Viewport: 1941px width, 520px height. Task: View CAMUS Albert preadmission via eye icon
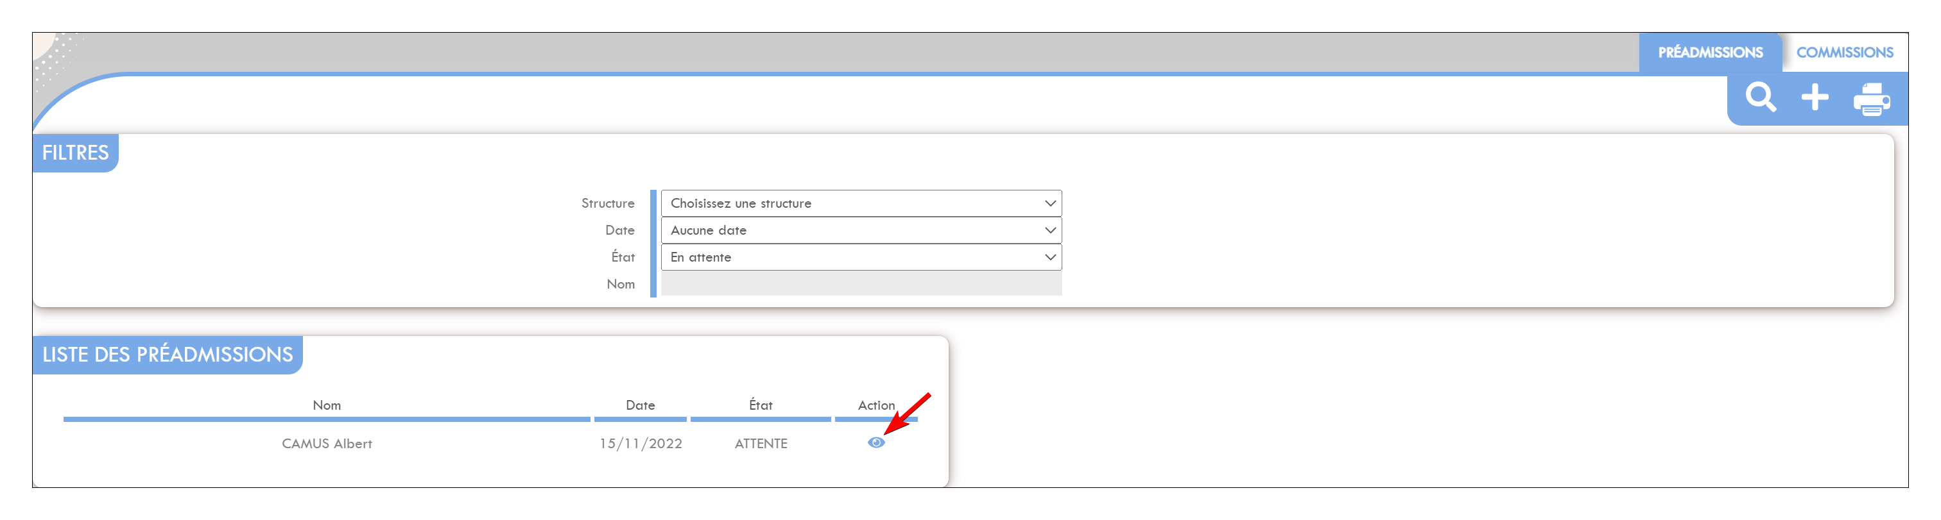click(x=876, y=443)
